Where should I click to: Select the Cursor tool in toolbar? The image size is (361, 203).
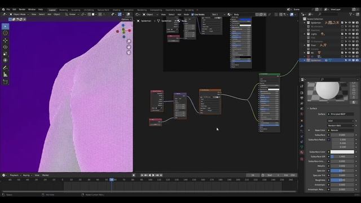(x=5, y=33)
